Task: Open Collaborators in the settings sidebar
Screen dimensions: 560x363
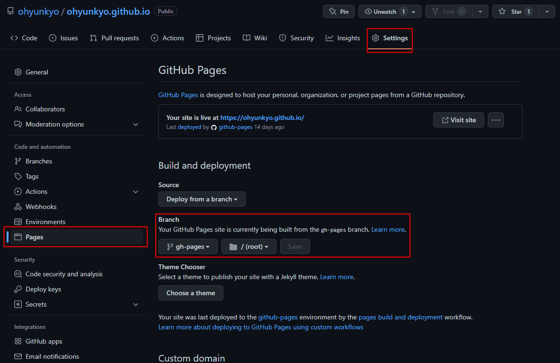Action: (77, 109)
